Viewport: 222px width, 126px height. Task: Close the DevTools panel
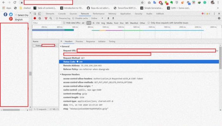(219, 14)
